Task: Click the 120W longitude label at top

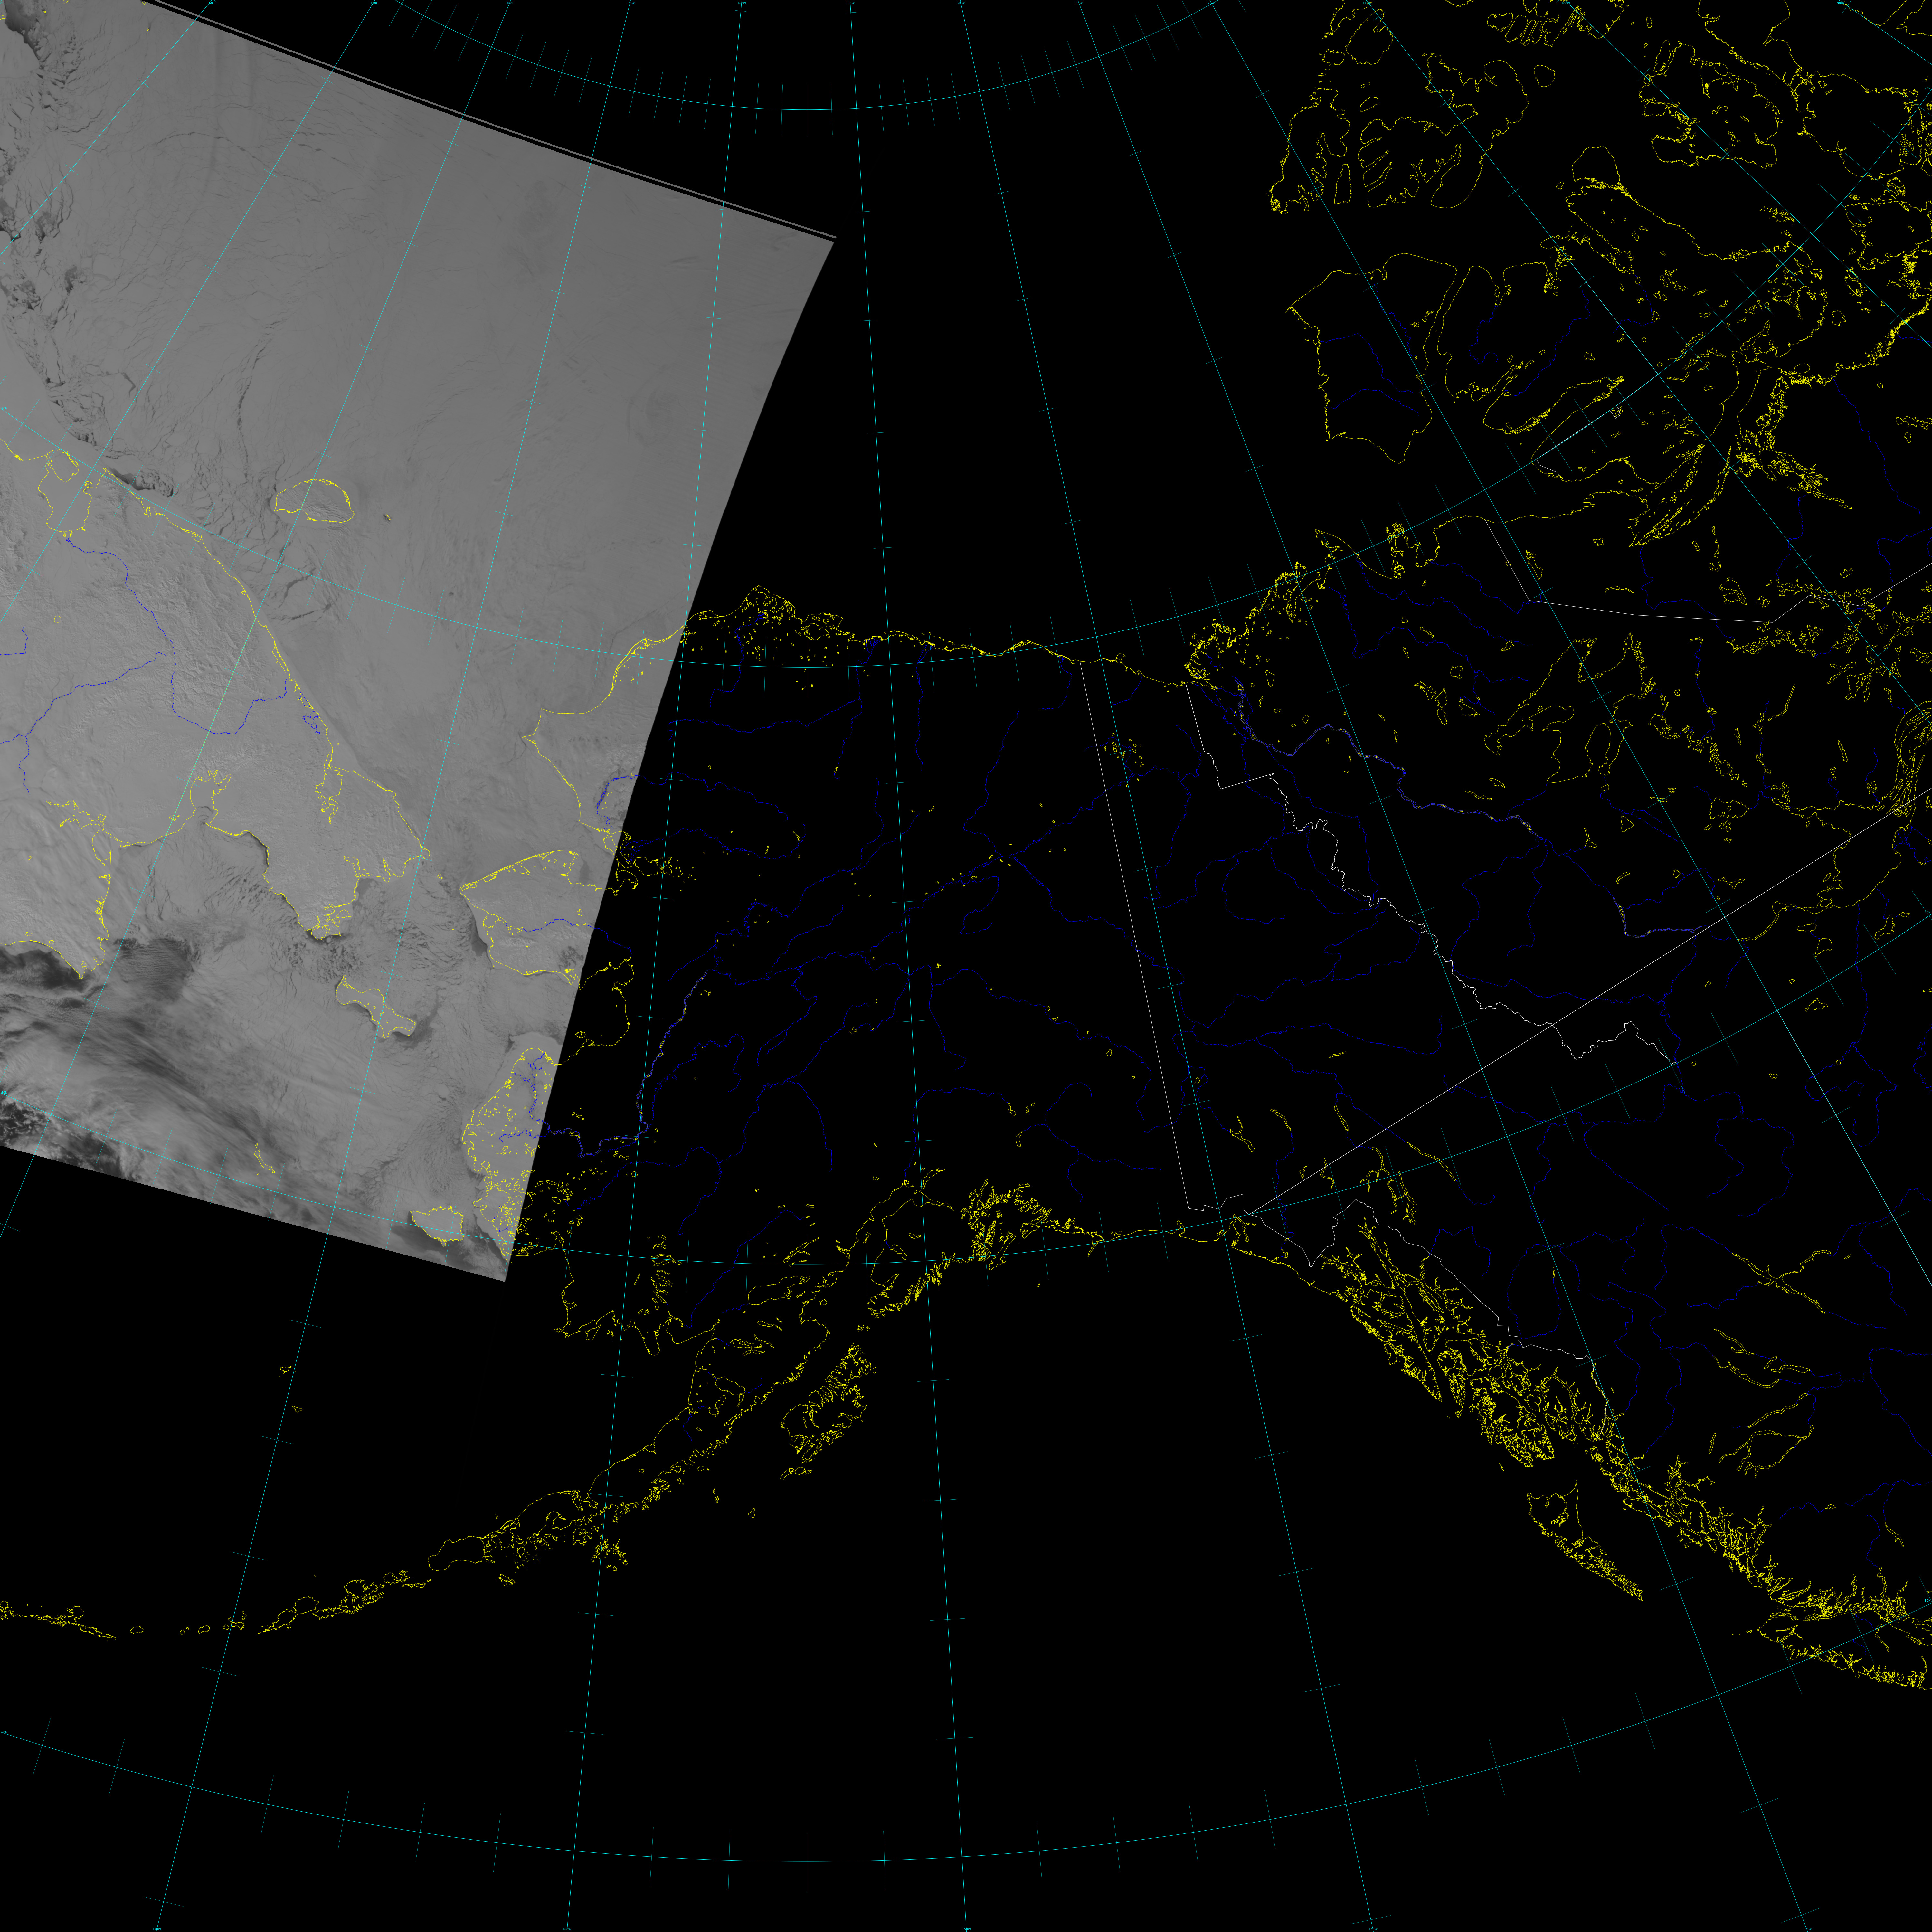Action: tap(1210, 3)
